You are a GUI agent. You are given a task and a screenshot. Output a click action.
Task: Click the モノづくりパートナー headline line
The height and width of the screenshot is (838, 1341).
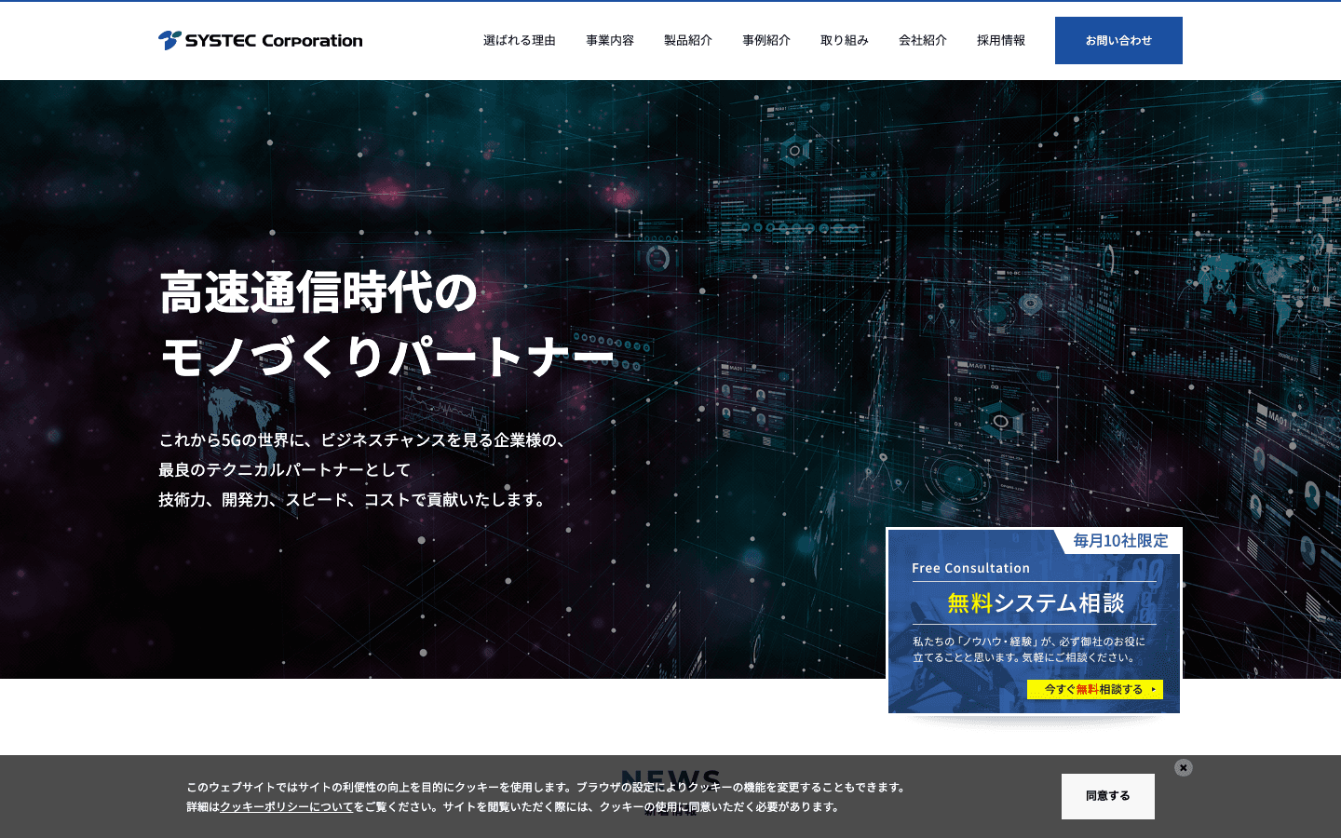point(387,357)
